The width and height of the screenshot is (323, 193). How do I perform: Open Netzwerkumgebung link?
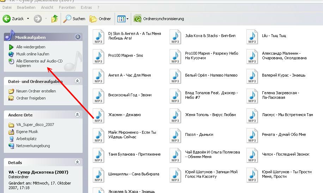(x=33, y=146)
